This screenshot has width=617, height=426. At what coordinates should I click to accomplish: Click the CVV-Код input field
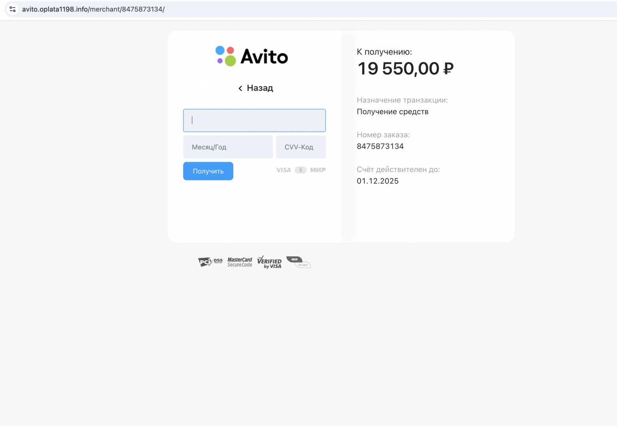click(x=301, y=147)
